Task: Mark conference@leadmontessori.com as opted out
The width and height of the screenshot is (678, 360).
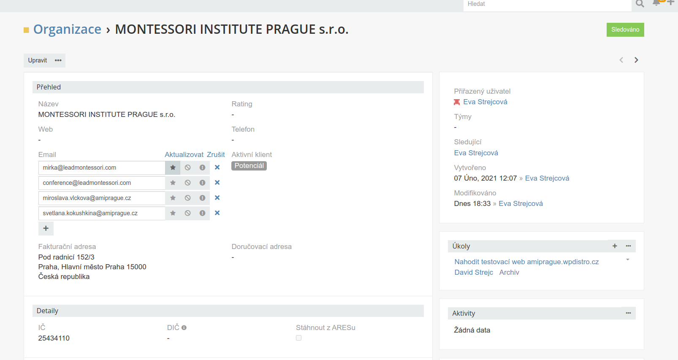Action: [x=187, y=183]
